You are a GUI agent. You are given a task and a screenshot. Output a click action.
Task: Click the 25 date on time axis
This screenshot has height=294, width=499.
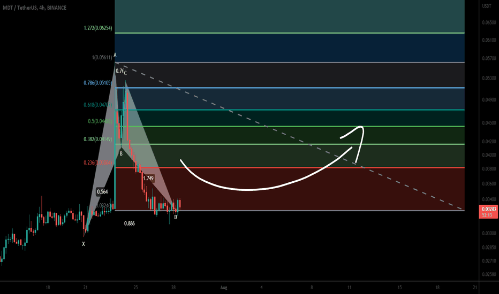tap(135, 288)
